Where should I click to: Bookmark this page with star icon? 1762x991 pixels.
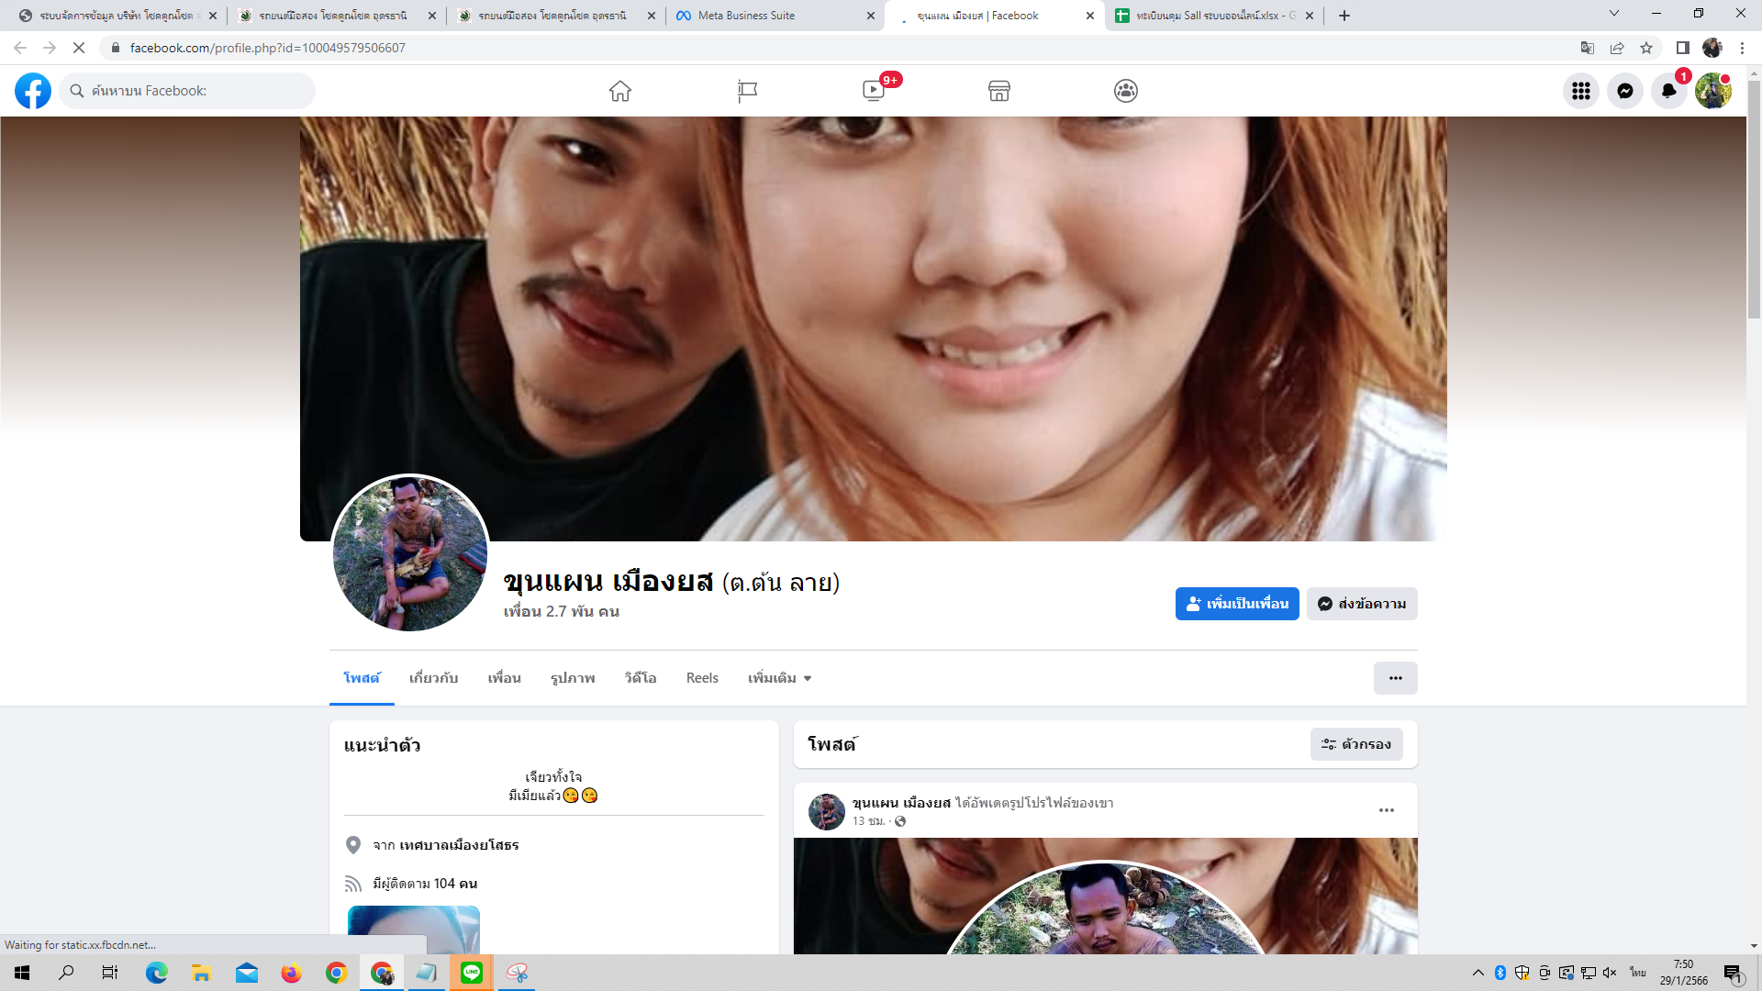click(1646, 48)
